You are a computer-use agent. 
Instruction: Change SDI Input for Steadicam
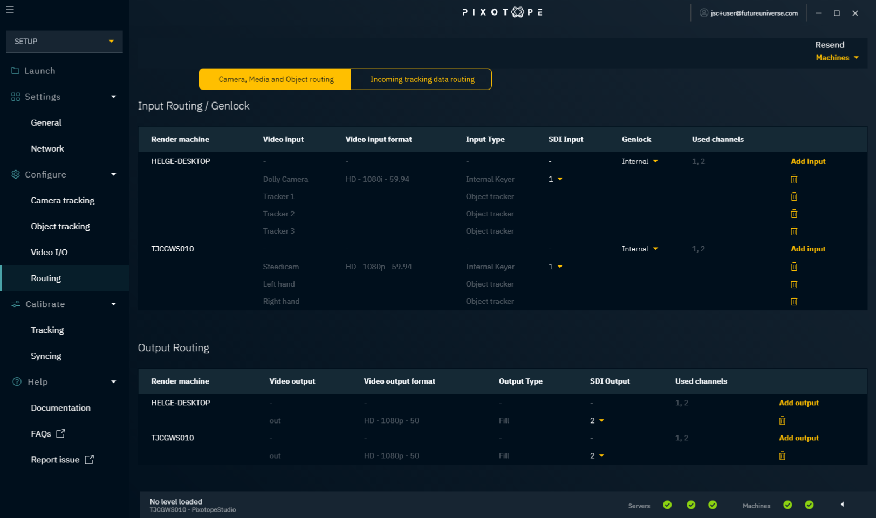555,267
